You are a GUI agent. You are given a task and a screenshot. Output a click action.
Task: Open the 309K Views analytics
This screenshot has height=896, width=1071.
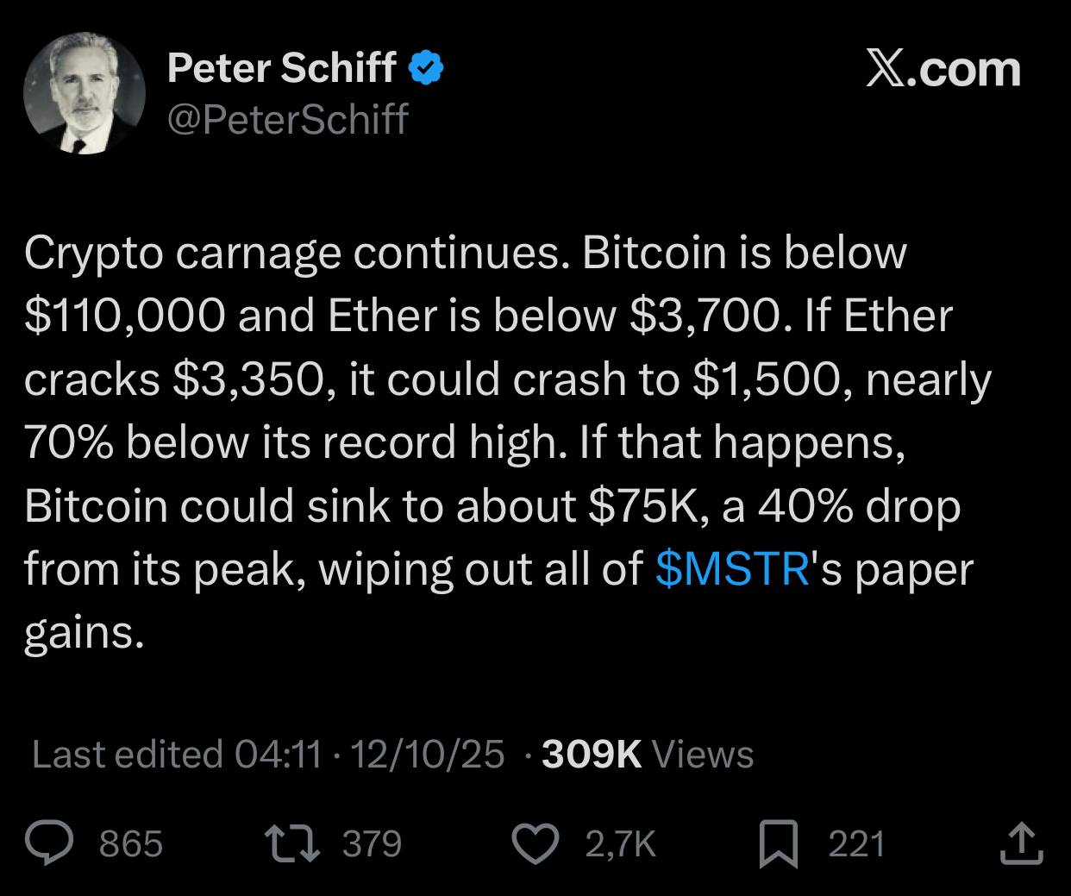[x=647, y=755]
